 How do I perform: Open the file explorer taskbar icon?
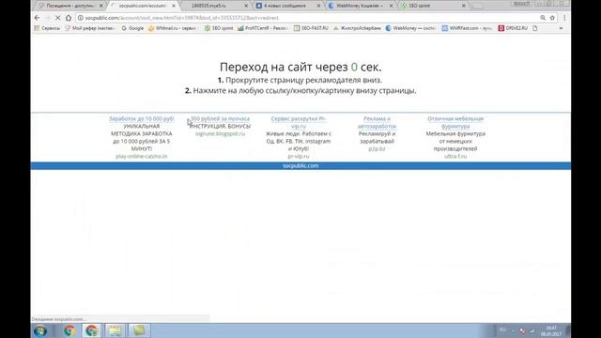pyautogui.click(x=115, y=330)
